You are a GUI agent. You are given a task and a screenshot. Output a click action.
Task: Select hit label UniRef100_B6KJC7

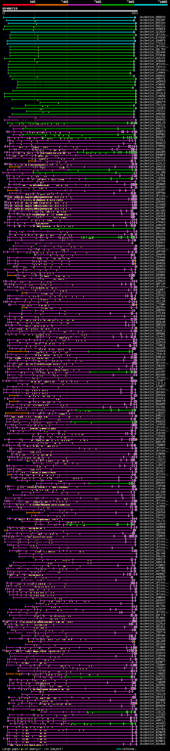coord(152,129)
